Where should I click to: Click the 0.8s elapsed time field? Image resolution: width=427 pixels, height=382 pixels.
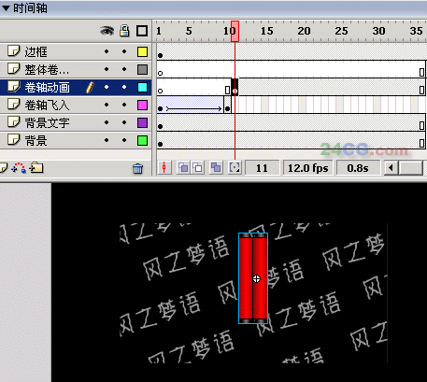click(x=358, y=168)
